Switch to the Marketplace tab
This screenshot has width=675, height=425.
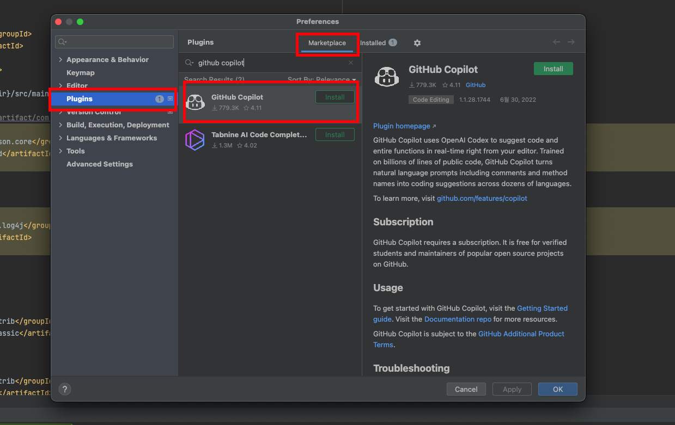pyautogui.click(x=327, y=43)
